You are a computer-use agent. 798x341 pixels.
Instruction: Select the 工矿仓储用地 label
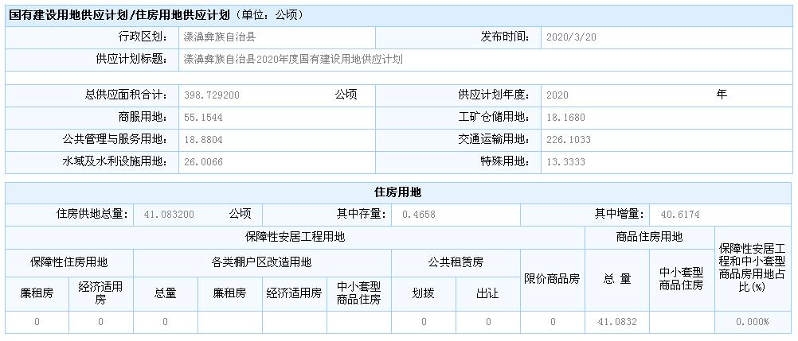coord(494,117)
